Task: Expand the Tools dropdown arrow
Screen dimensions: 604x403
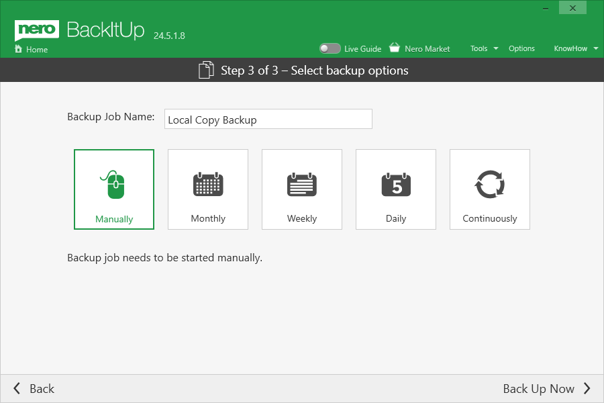Action: [x=496, y=48]
